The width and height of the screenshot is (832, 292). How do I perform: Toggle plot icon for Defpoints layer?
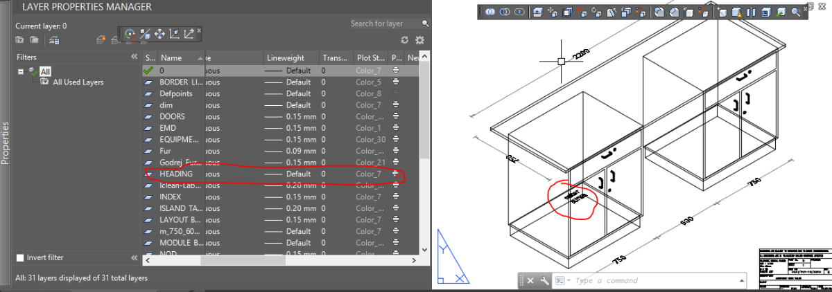click(396, 93)
